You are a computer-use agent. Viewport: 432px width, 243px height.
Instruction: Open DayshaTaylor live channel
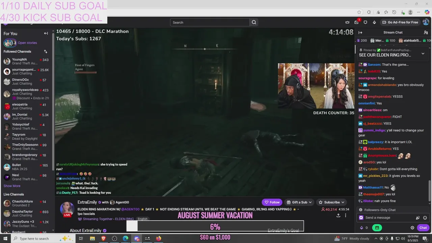pos(26,214)
